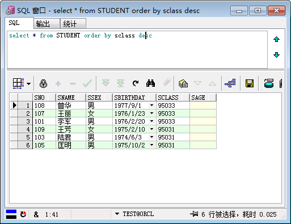Viewport: 291px width, 224px height.
Task: Click the floppy disk export results icon
Action: click(250, 83)
